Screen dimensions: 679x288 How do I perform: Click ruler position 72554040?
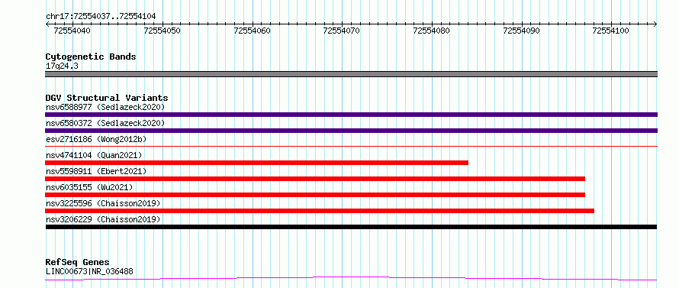pyautogui.click(x=72, y=31)
